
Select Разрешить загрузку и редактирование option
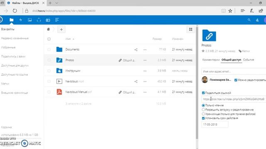(x=203, y=110)
